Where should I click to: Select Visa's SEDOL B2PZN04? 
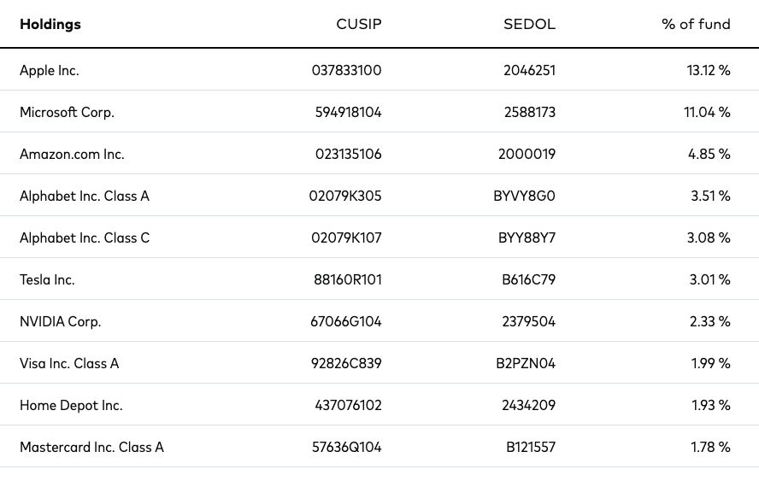tap(526, 363)
